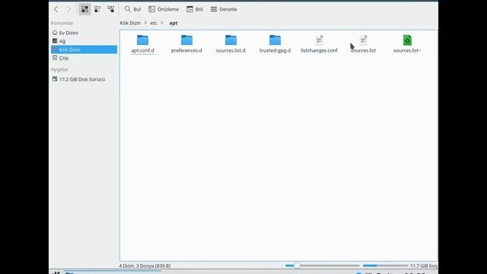Viewport: 487px width, 274px height.
Task: Click the listchanges.conf name label
Action: pyautogui.click(x=320, y=50)
